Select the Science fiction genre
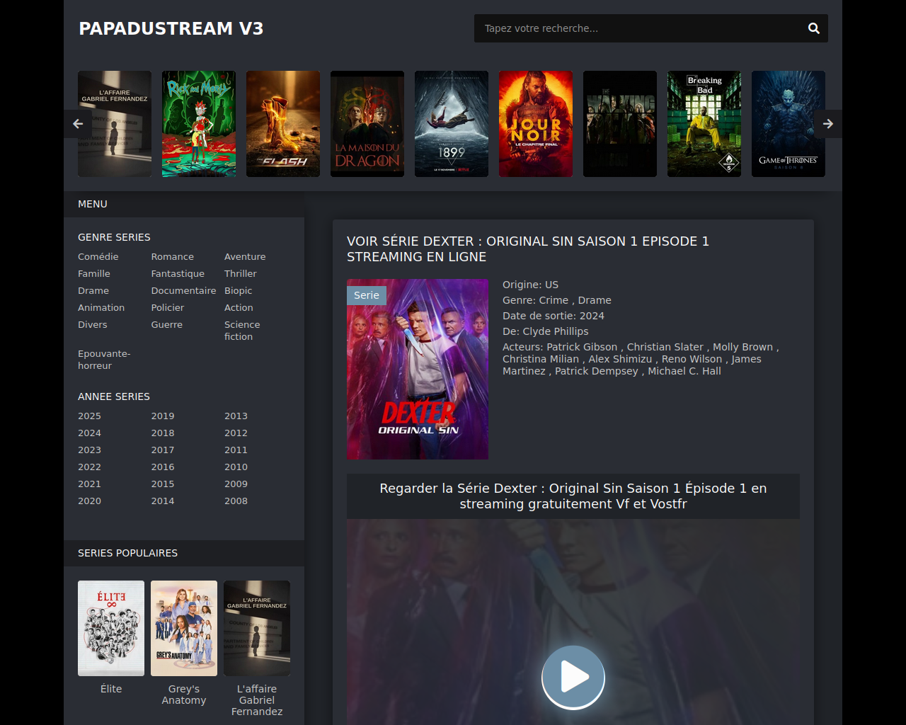 [242, 331]
